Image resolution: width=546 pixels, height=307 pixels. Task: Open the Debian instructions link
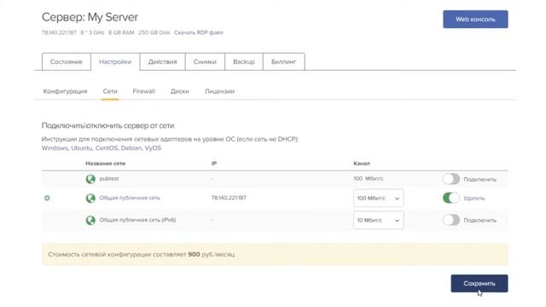point(131,148)
